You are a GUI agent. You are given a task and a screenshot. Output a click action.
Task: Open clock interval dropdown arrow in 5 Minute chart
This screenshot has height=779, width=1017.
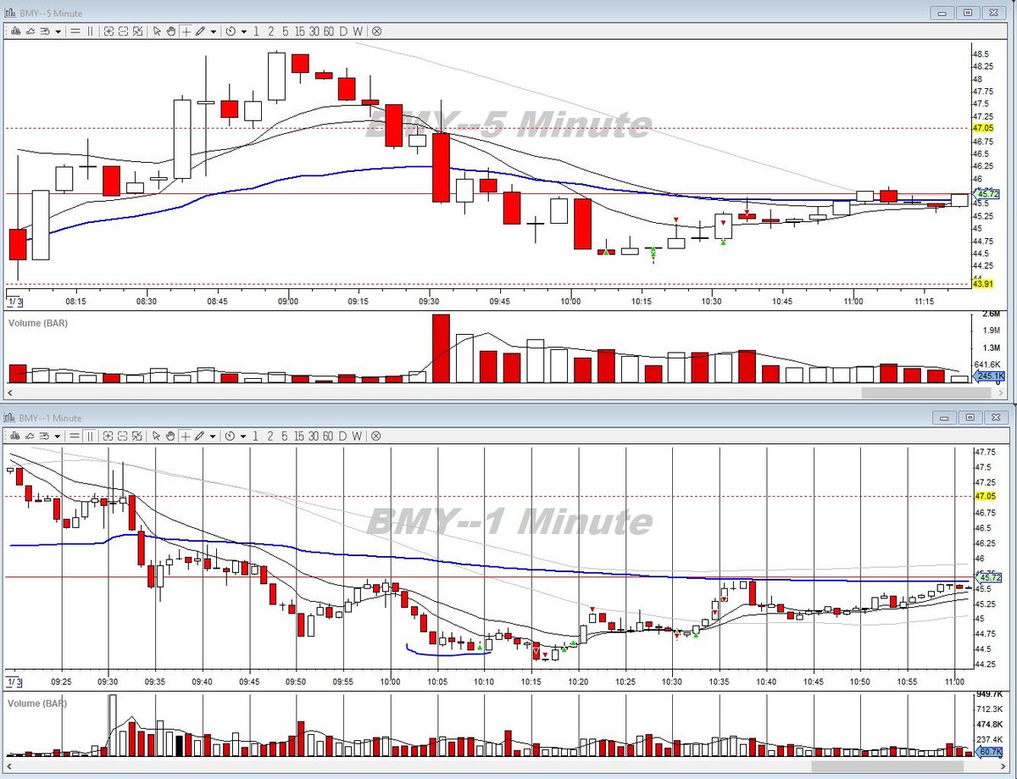pos(243,31)
